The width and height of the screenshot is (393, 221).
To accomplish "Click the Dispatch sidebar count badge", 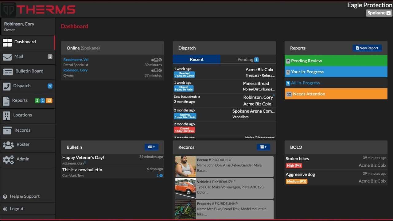I will click(x=50, y=86).
